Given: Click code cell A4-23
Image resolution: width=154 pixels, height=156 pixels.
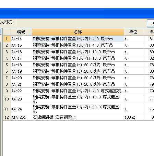Looking at the screenshot, I should click(21, 99).
